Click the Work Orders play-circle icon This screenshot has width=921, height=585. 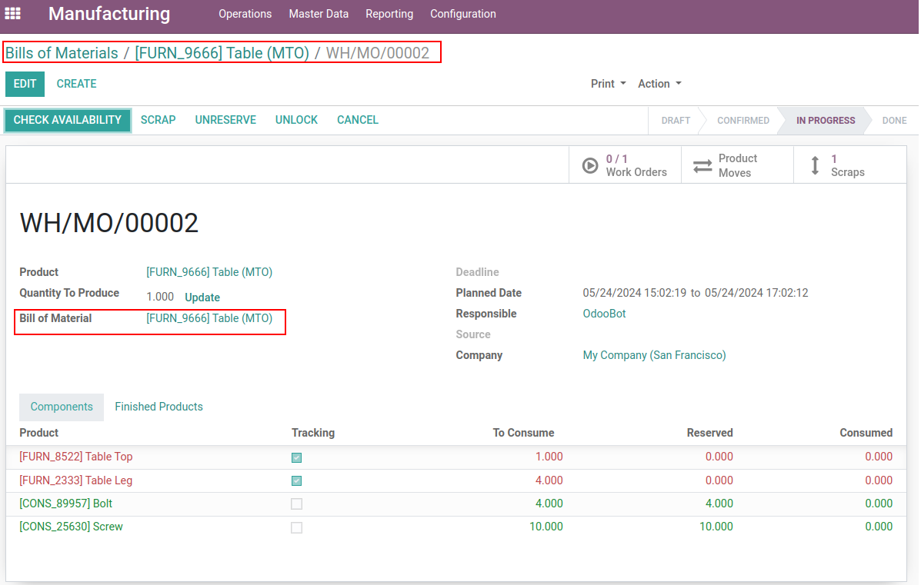point(590,165)
